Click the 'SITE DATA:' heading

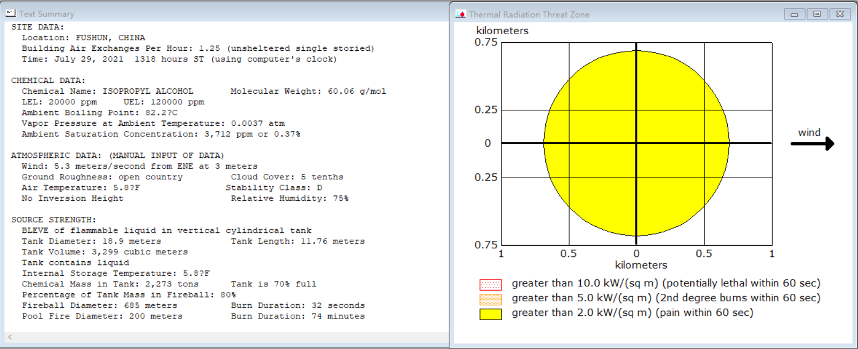[38, 27]
